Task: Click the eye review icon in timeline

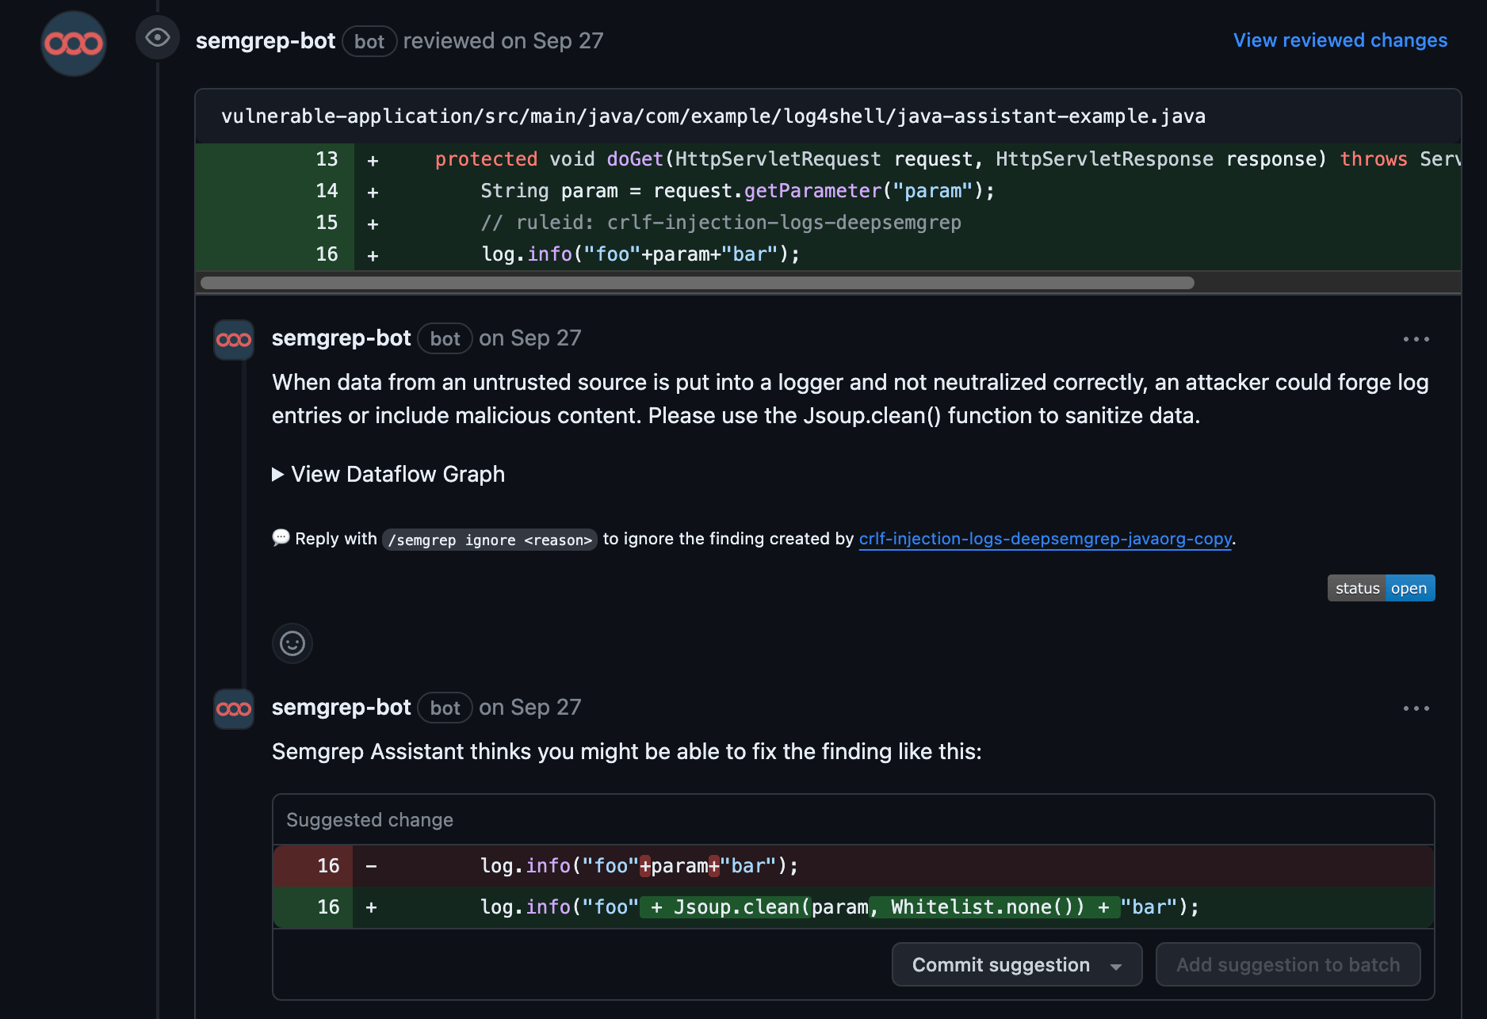Action: tap(158, 37)
